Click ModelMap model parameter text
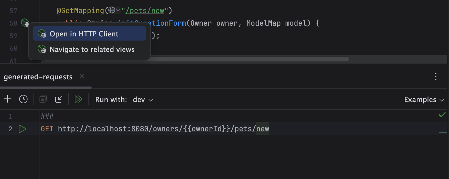 [278, 23]
